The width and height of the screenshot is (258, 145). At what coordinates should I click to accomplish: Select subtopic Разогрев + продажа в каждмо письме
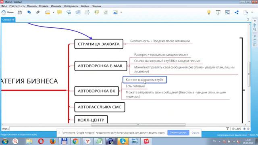pos(161,55)
